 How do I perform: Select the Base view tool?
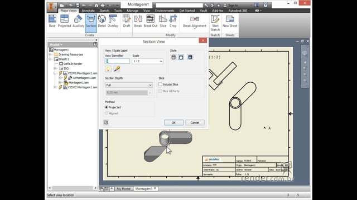coord(52,21)
